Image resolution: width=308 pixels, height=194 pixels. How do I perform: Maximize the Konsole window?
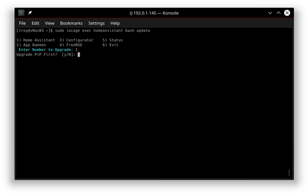278,13
